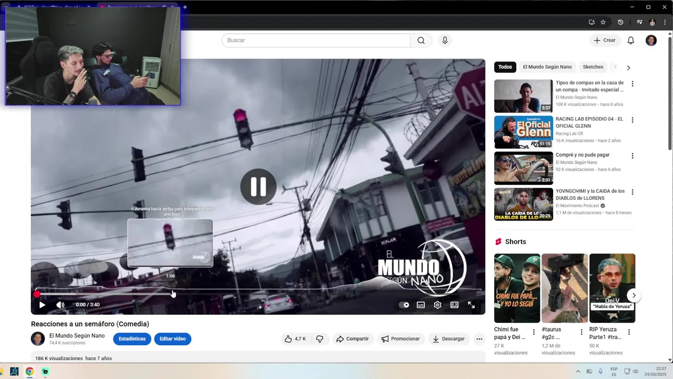Open the Crear menu
673x379 pixels.
point(604,41)
